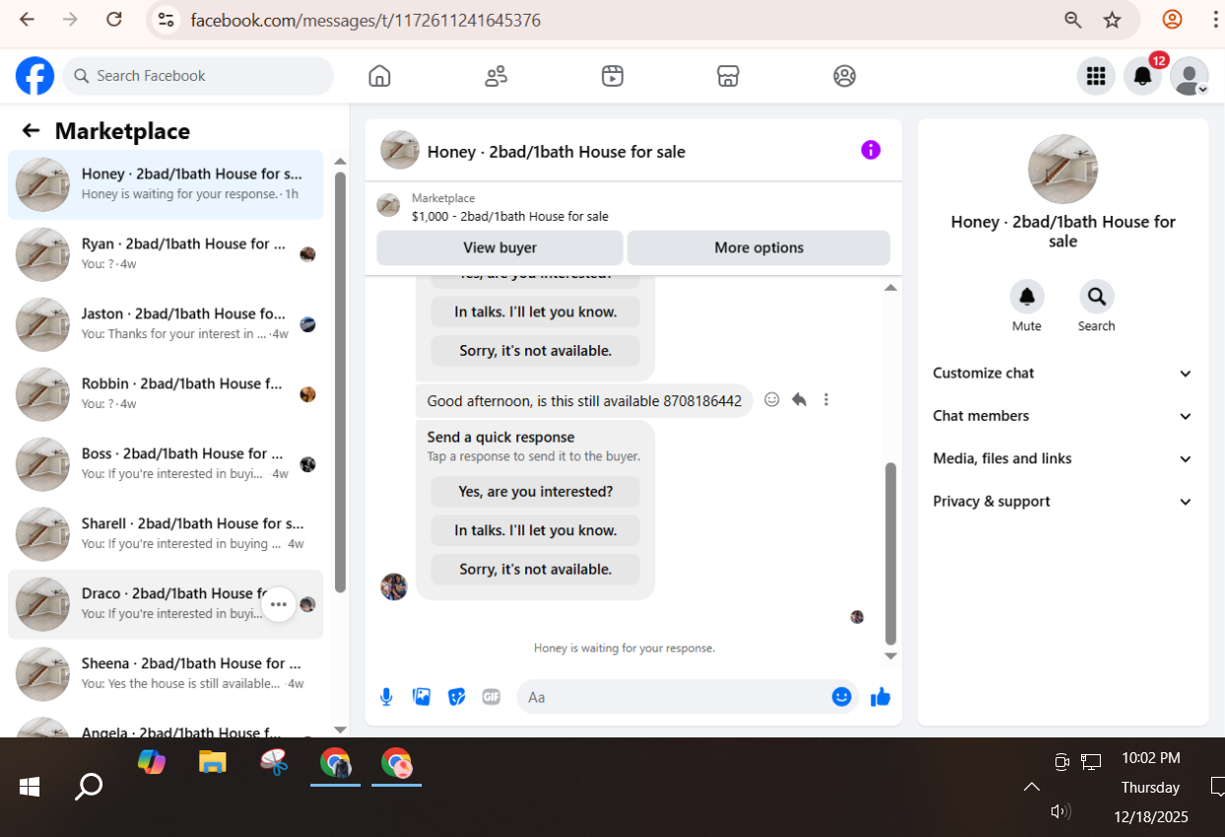
Task: Bookmark this page star icon
Action: 1113,20
